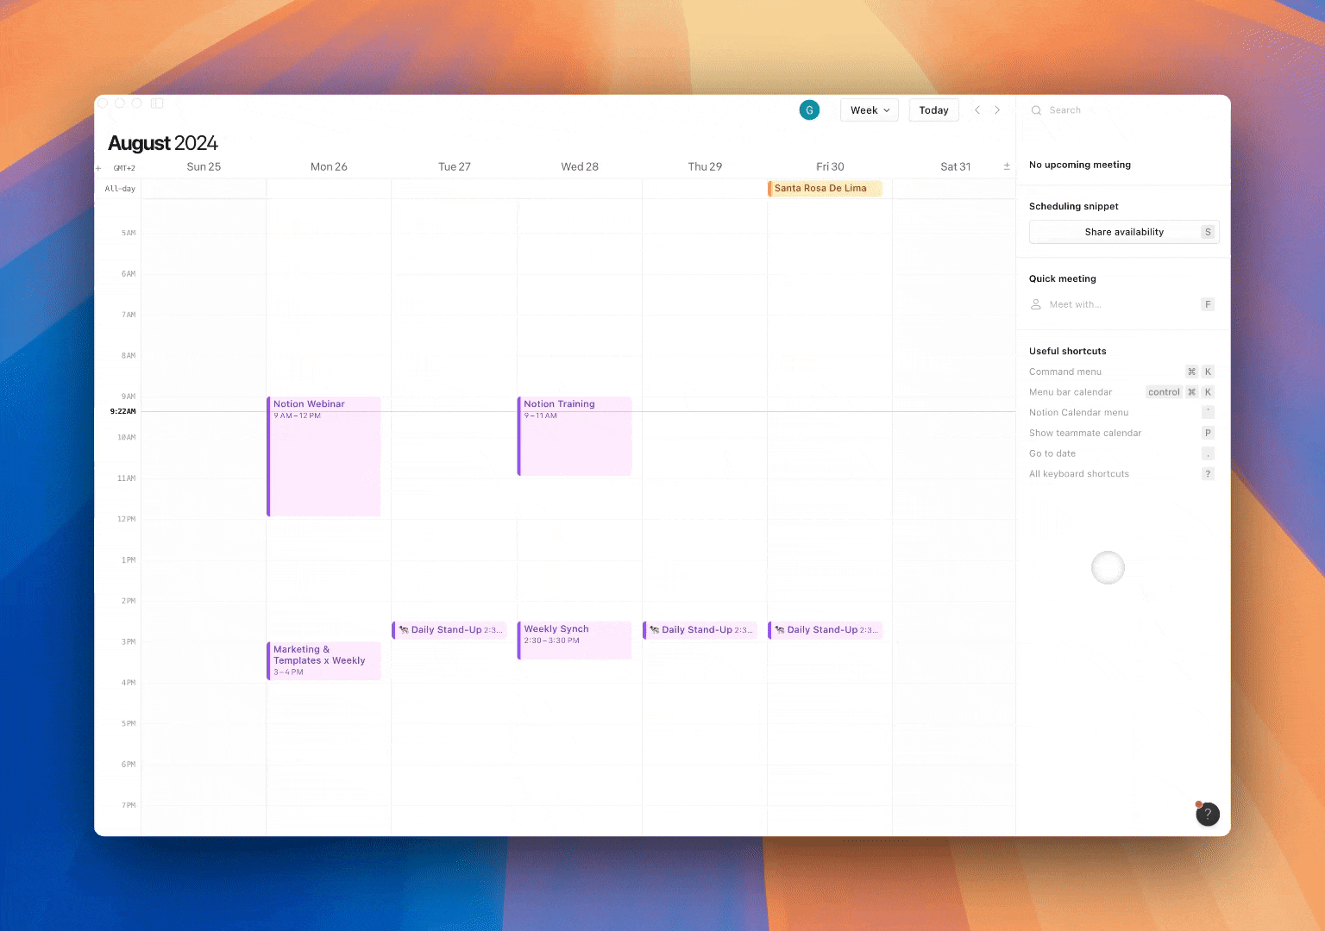This screenshot has width=1325, height=931.
Task: Click the Useful shortcuts heading
Action: (x=1068, y=351)
